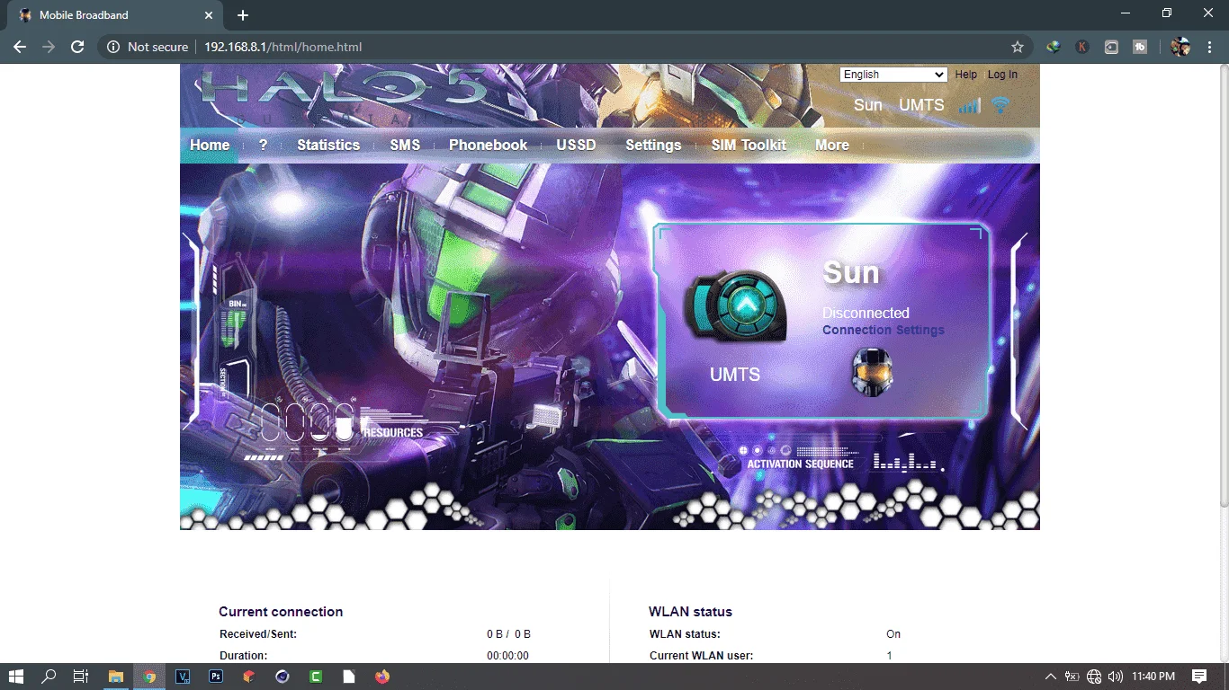Open the Internet Download Manager extension icon
The width and height of the screenshot is (1229, 690).
tap(1054, 47)
